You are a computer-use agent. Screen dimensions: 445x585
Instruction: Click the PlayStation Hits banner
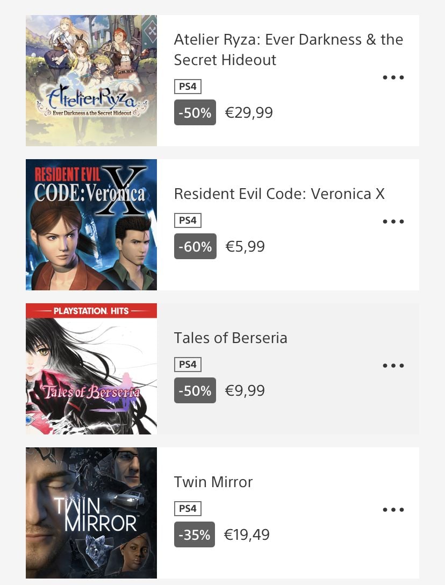tap(91, 311)
